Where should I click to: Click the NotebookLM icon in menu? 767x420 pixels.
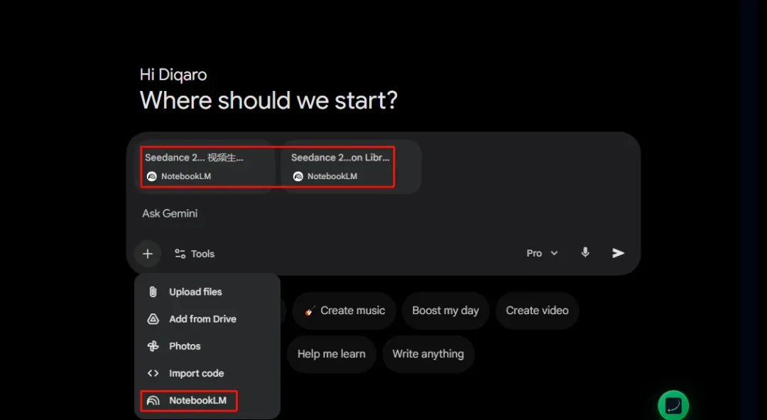pos(153,400)
